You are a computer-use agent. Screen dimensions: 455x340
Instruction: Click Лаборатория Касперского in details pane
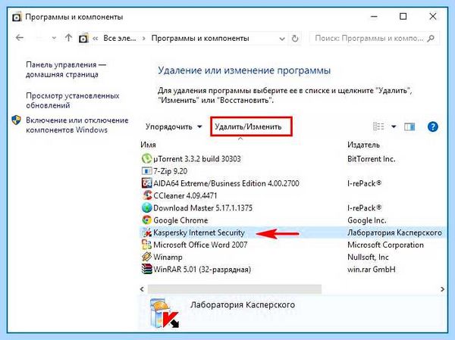[243, 304]
